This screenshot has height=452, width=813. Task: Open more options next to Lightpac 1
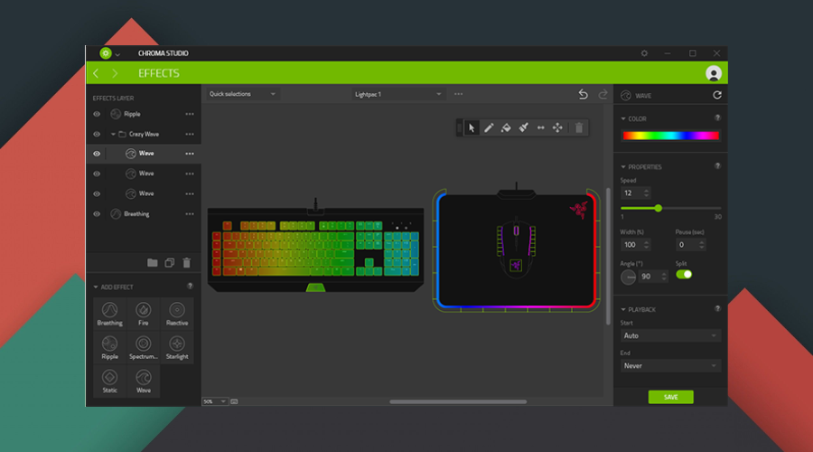click(x=458, y=94)
